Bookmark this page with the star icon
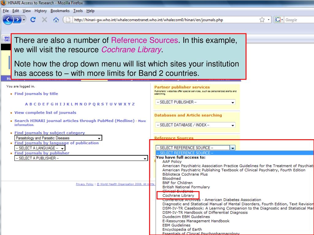The height and width of the screenshot is (235, 314). point(262,20)
